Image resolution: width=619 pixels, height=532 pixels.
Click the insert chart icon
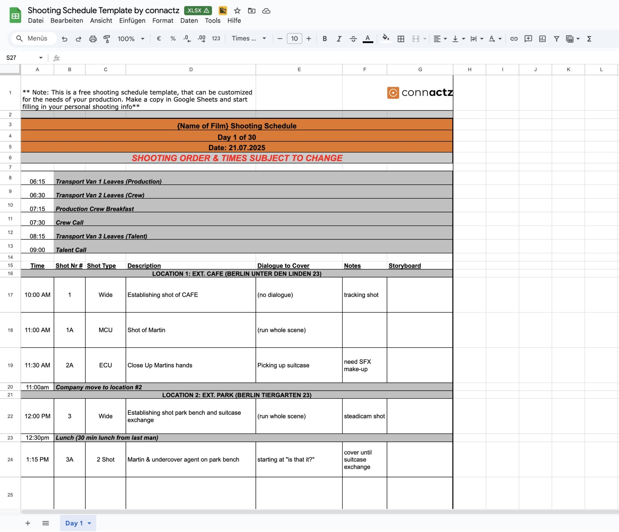click(x=542, y=39)
